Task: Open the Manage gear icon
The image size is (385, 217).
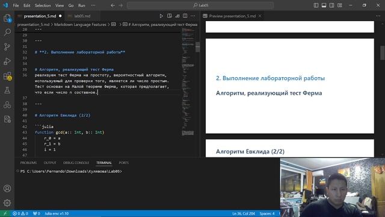Action: click(x=7, y=203)
